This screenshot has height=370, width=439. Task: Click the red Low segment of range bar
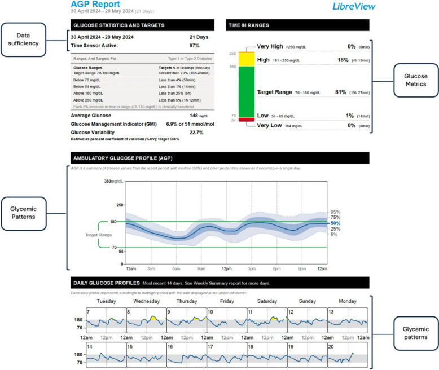click(247, 120)
